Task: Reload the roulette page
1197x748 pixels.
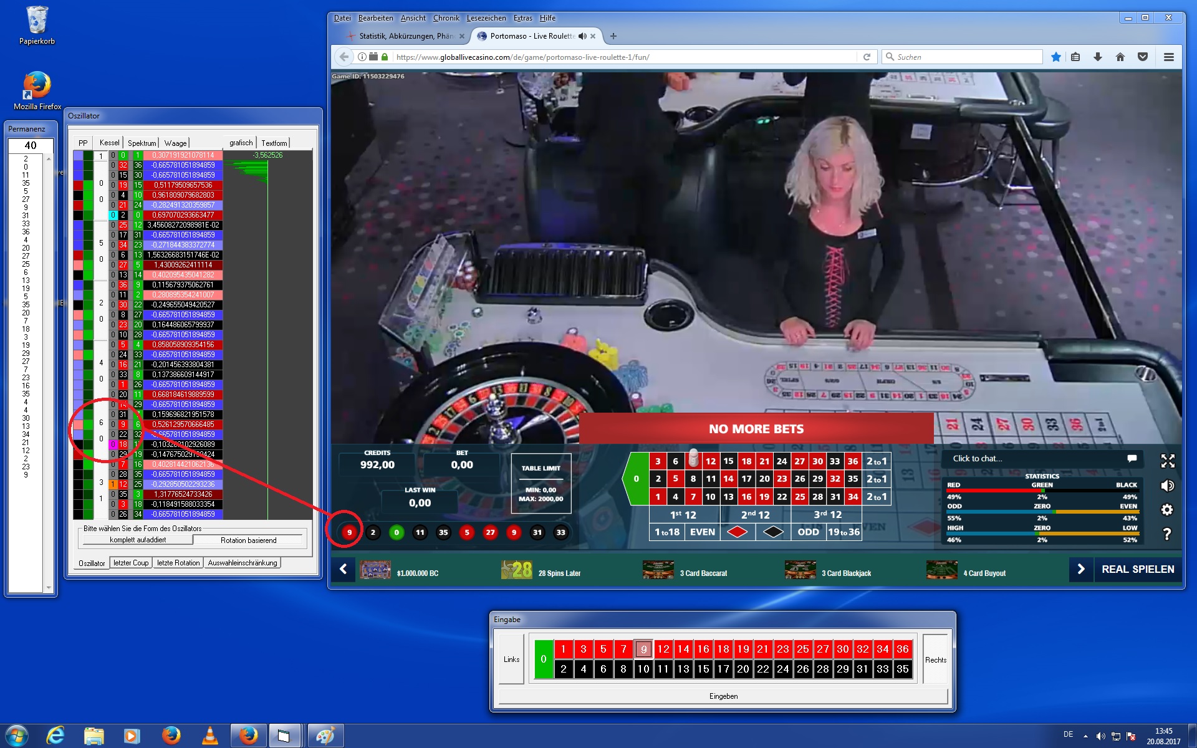Action: click(867, 57)
